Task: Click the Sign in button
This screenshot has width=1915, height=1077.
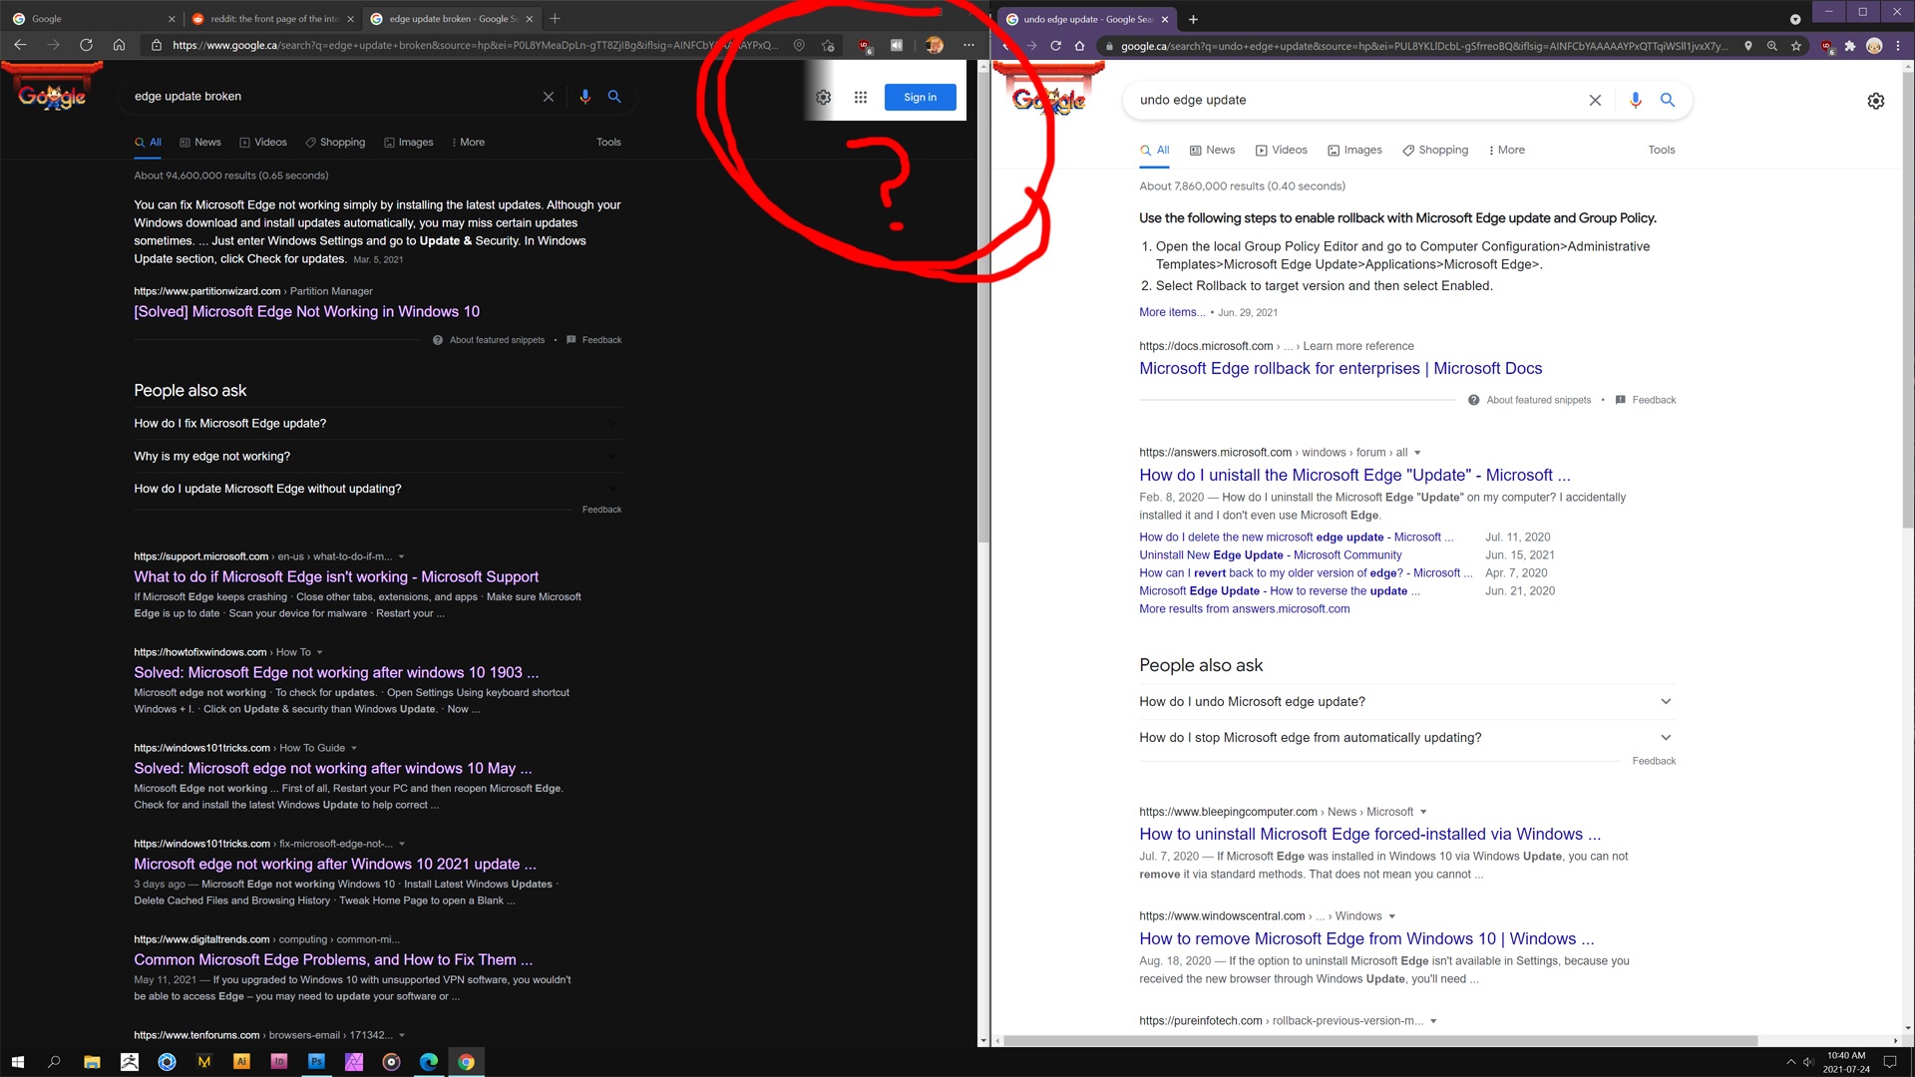Action: tap(920, 97)
